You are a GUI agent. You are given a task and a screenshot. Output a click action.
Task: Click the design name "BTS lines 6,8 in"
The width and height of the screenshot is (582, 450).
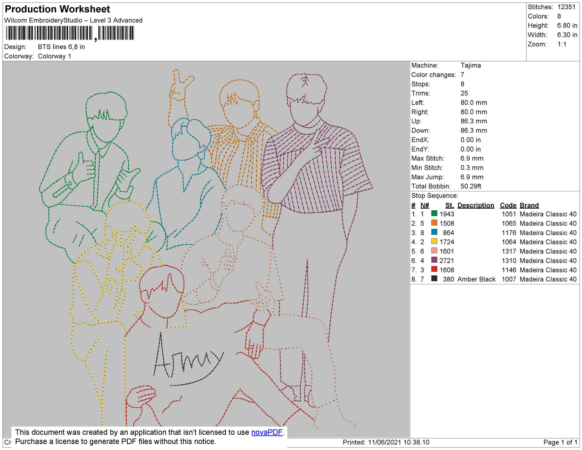[x=61, y=47]
